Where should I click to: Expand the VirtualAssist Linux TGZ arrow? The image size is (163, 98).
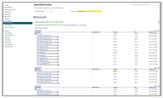[37, 49]
